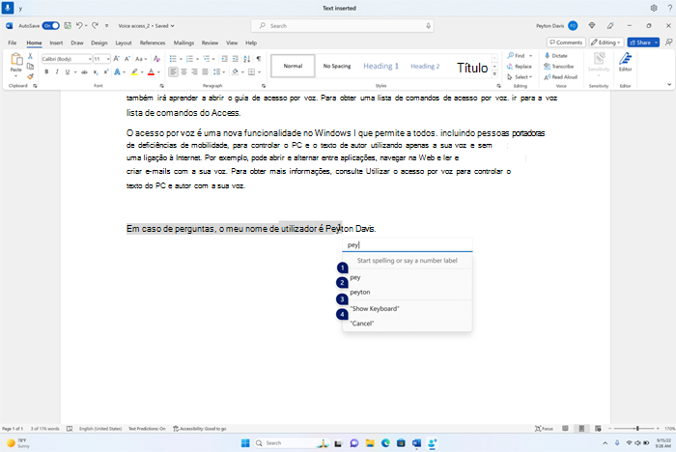The height and width of the screenshot is (452, 676).
Task: Align text to the right
Action: pos(194,72)
